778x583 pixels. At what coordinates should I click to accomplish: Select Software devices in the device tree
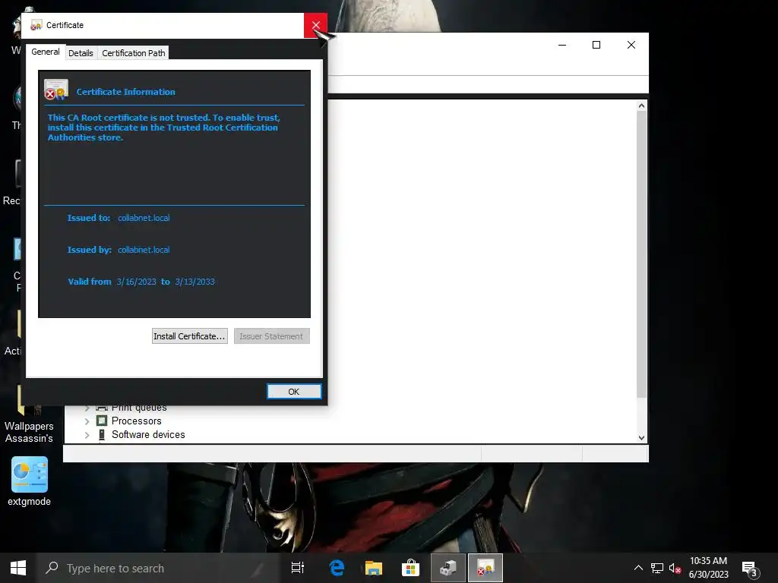[148, 435]
